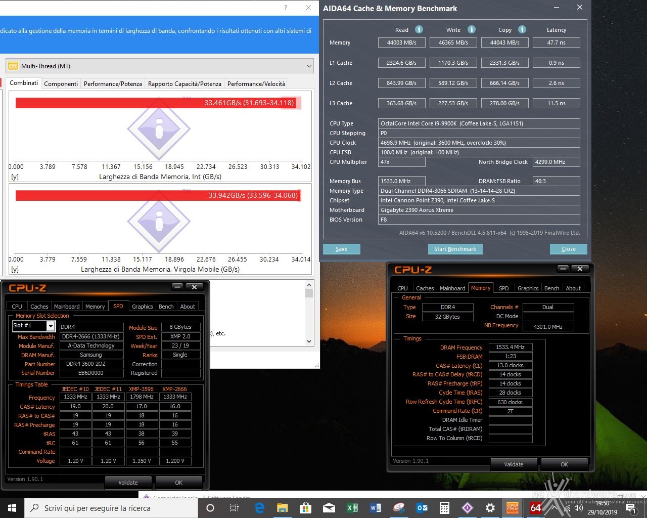Open Excel from the taskbar
Image resolution: width=647 pixels, height=518 pixels.
(x=352, y=508)
